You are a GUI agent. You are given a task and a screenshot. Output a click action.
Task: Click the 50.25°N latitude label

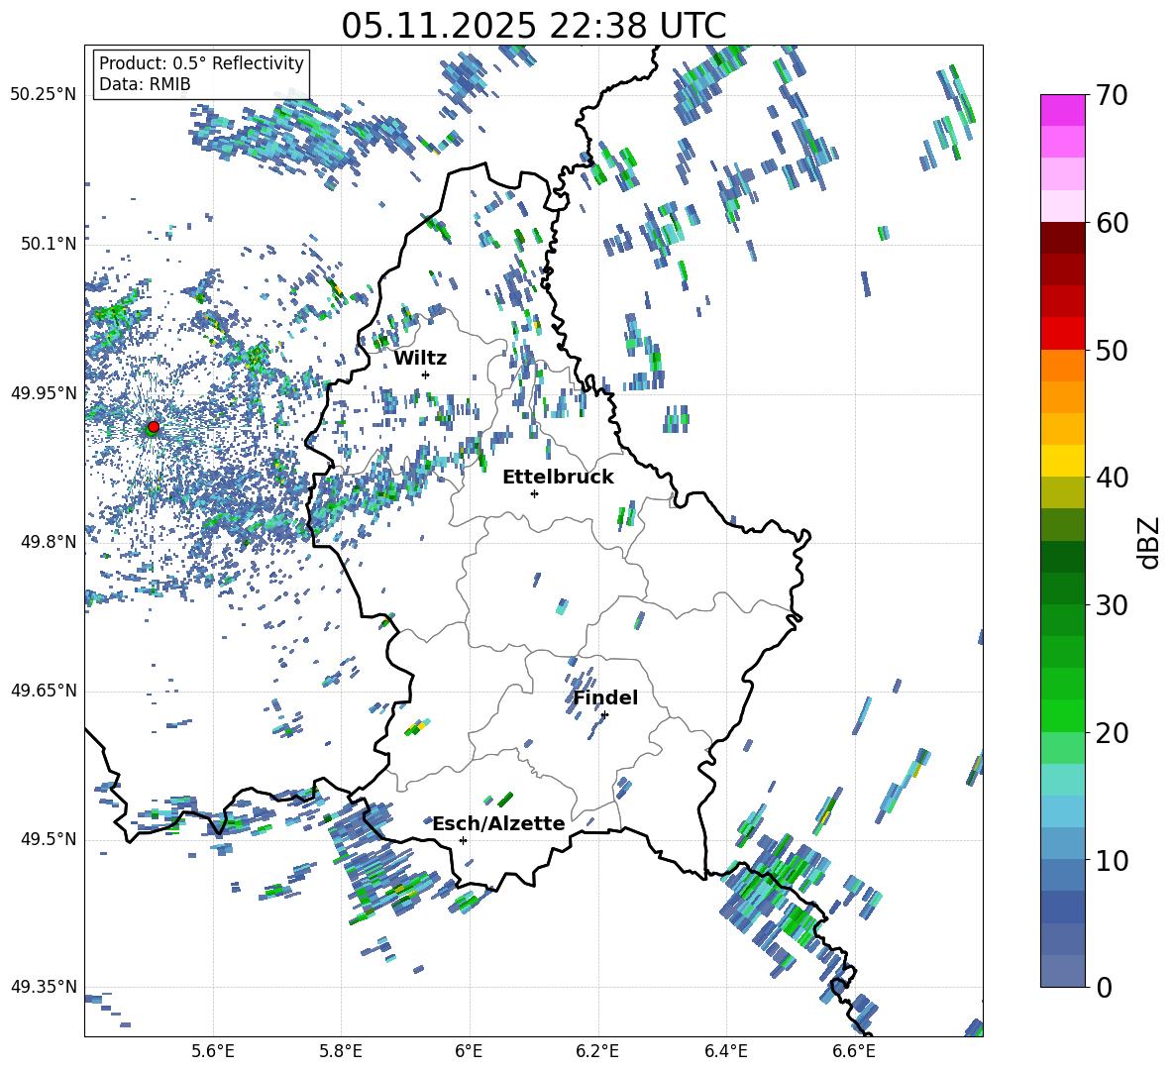(44, 94)
